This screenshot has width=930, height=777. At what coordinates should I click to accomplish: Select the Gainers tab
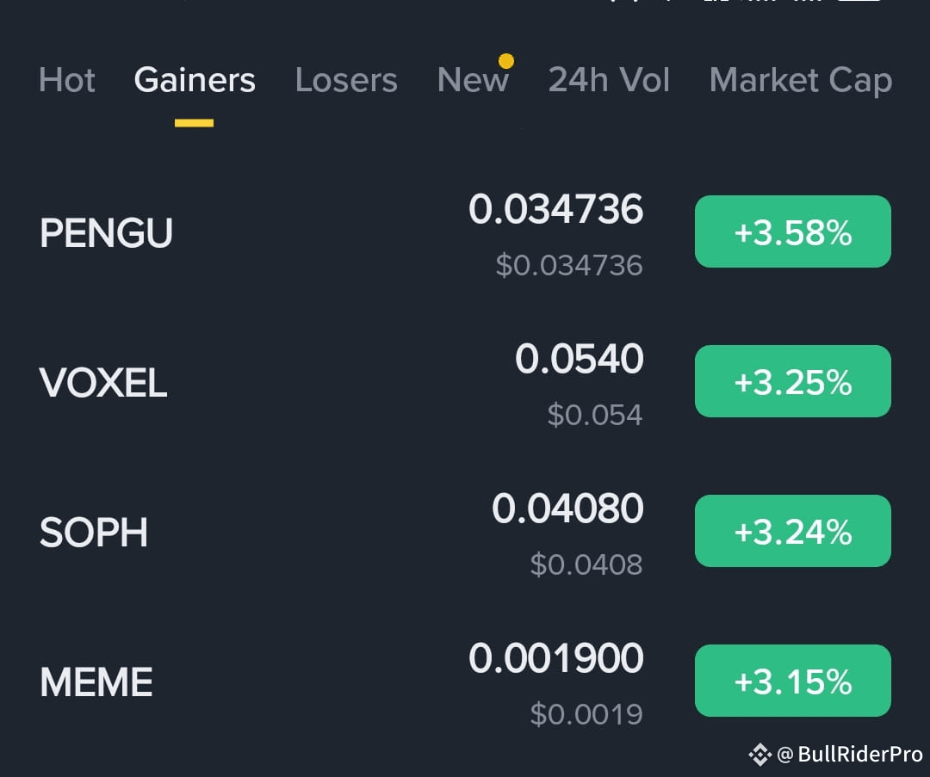click(195, 80)
